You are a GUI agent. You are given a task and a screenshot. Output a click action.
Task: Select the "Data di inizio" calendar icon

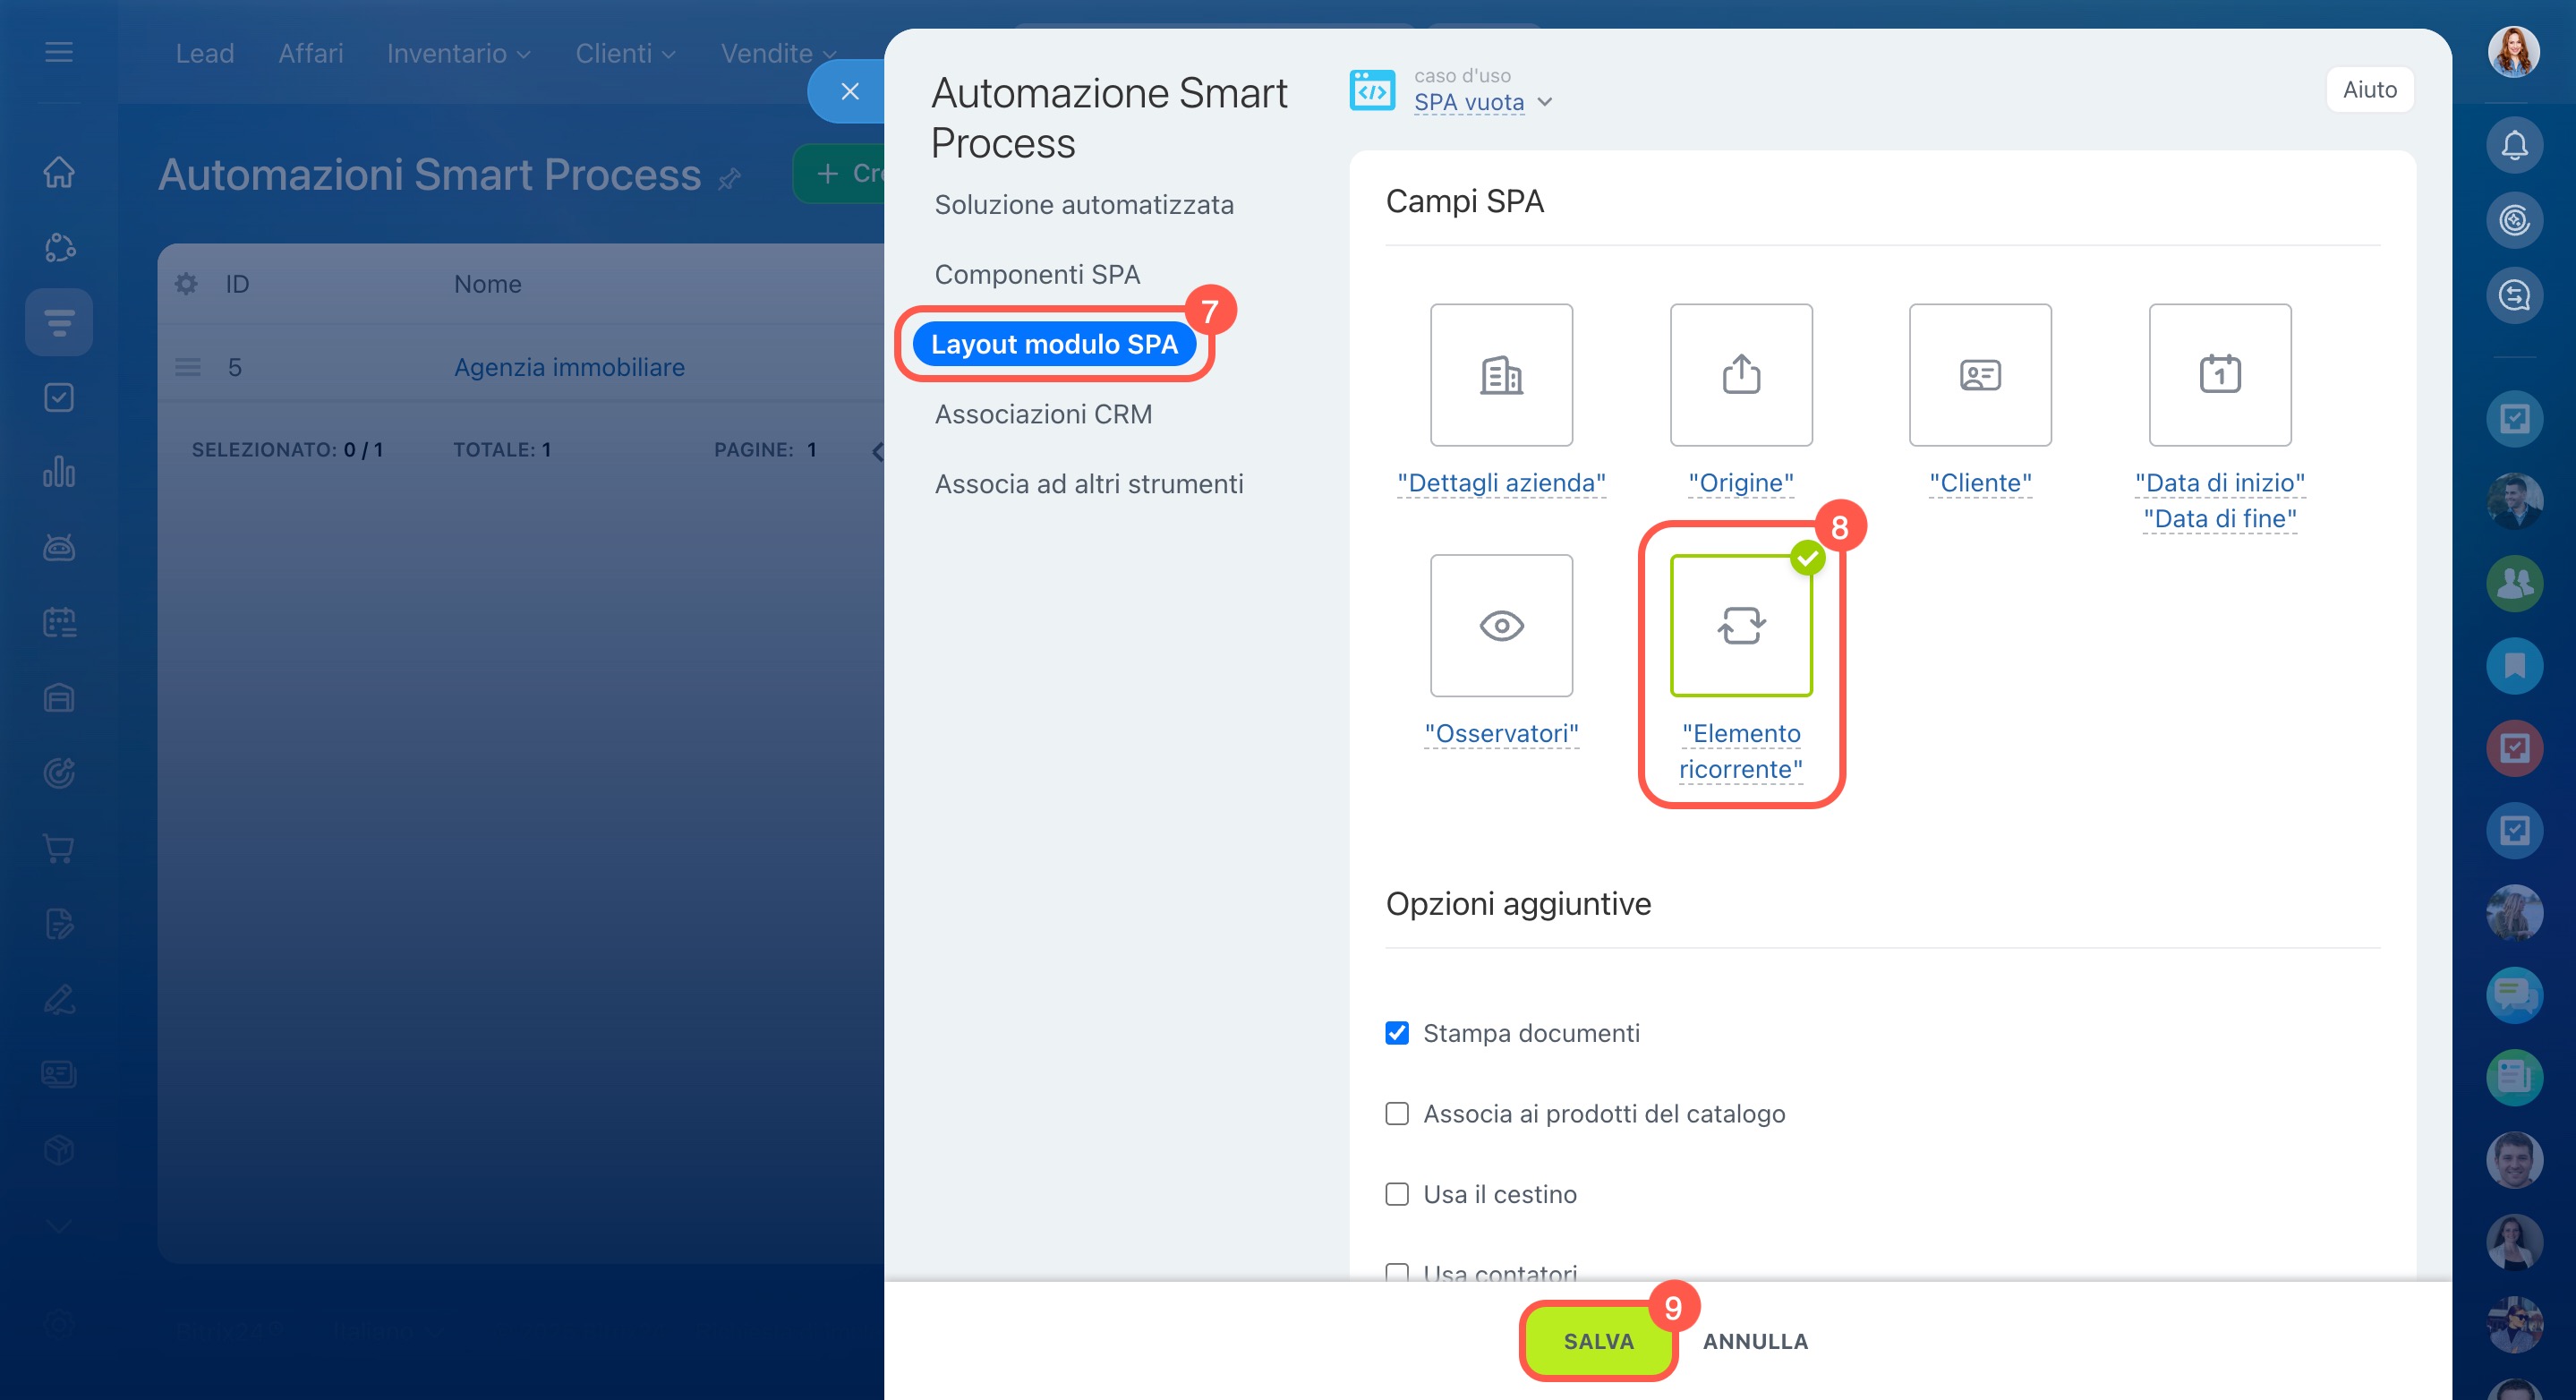(2219, 375)
